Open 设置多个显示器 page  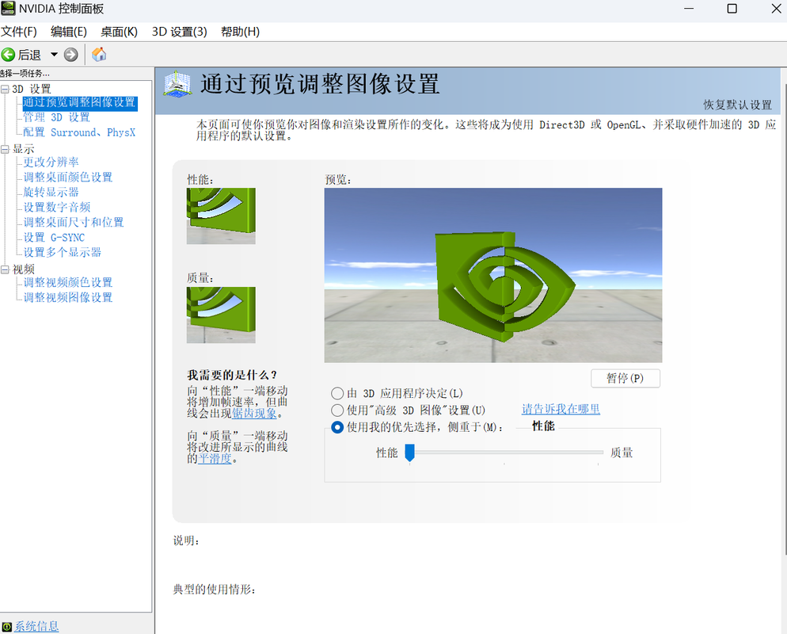coord(63,252)
